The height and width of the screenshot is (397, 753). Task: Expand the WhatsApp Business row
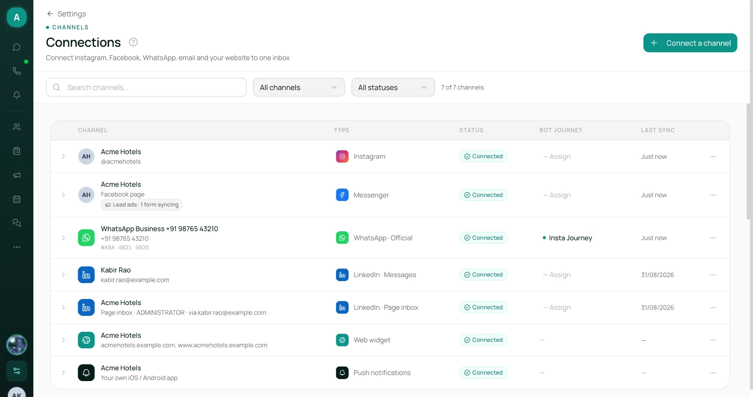pyautogui.click(x=63, y=238)
